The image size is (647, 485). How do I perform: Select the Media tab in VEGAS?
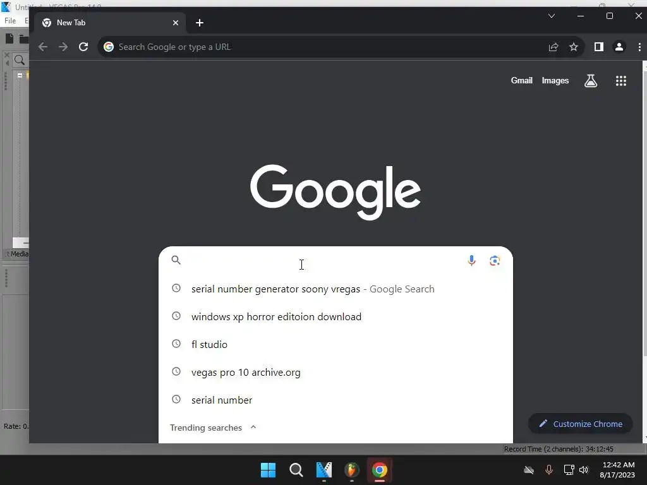pos(19,254)
